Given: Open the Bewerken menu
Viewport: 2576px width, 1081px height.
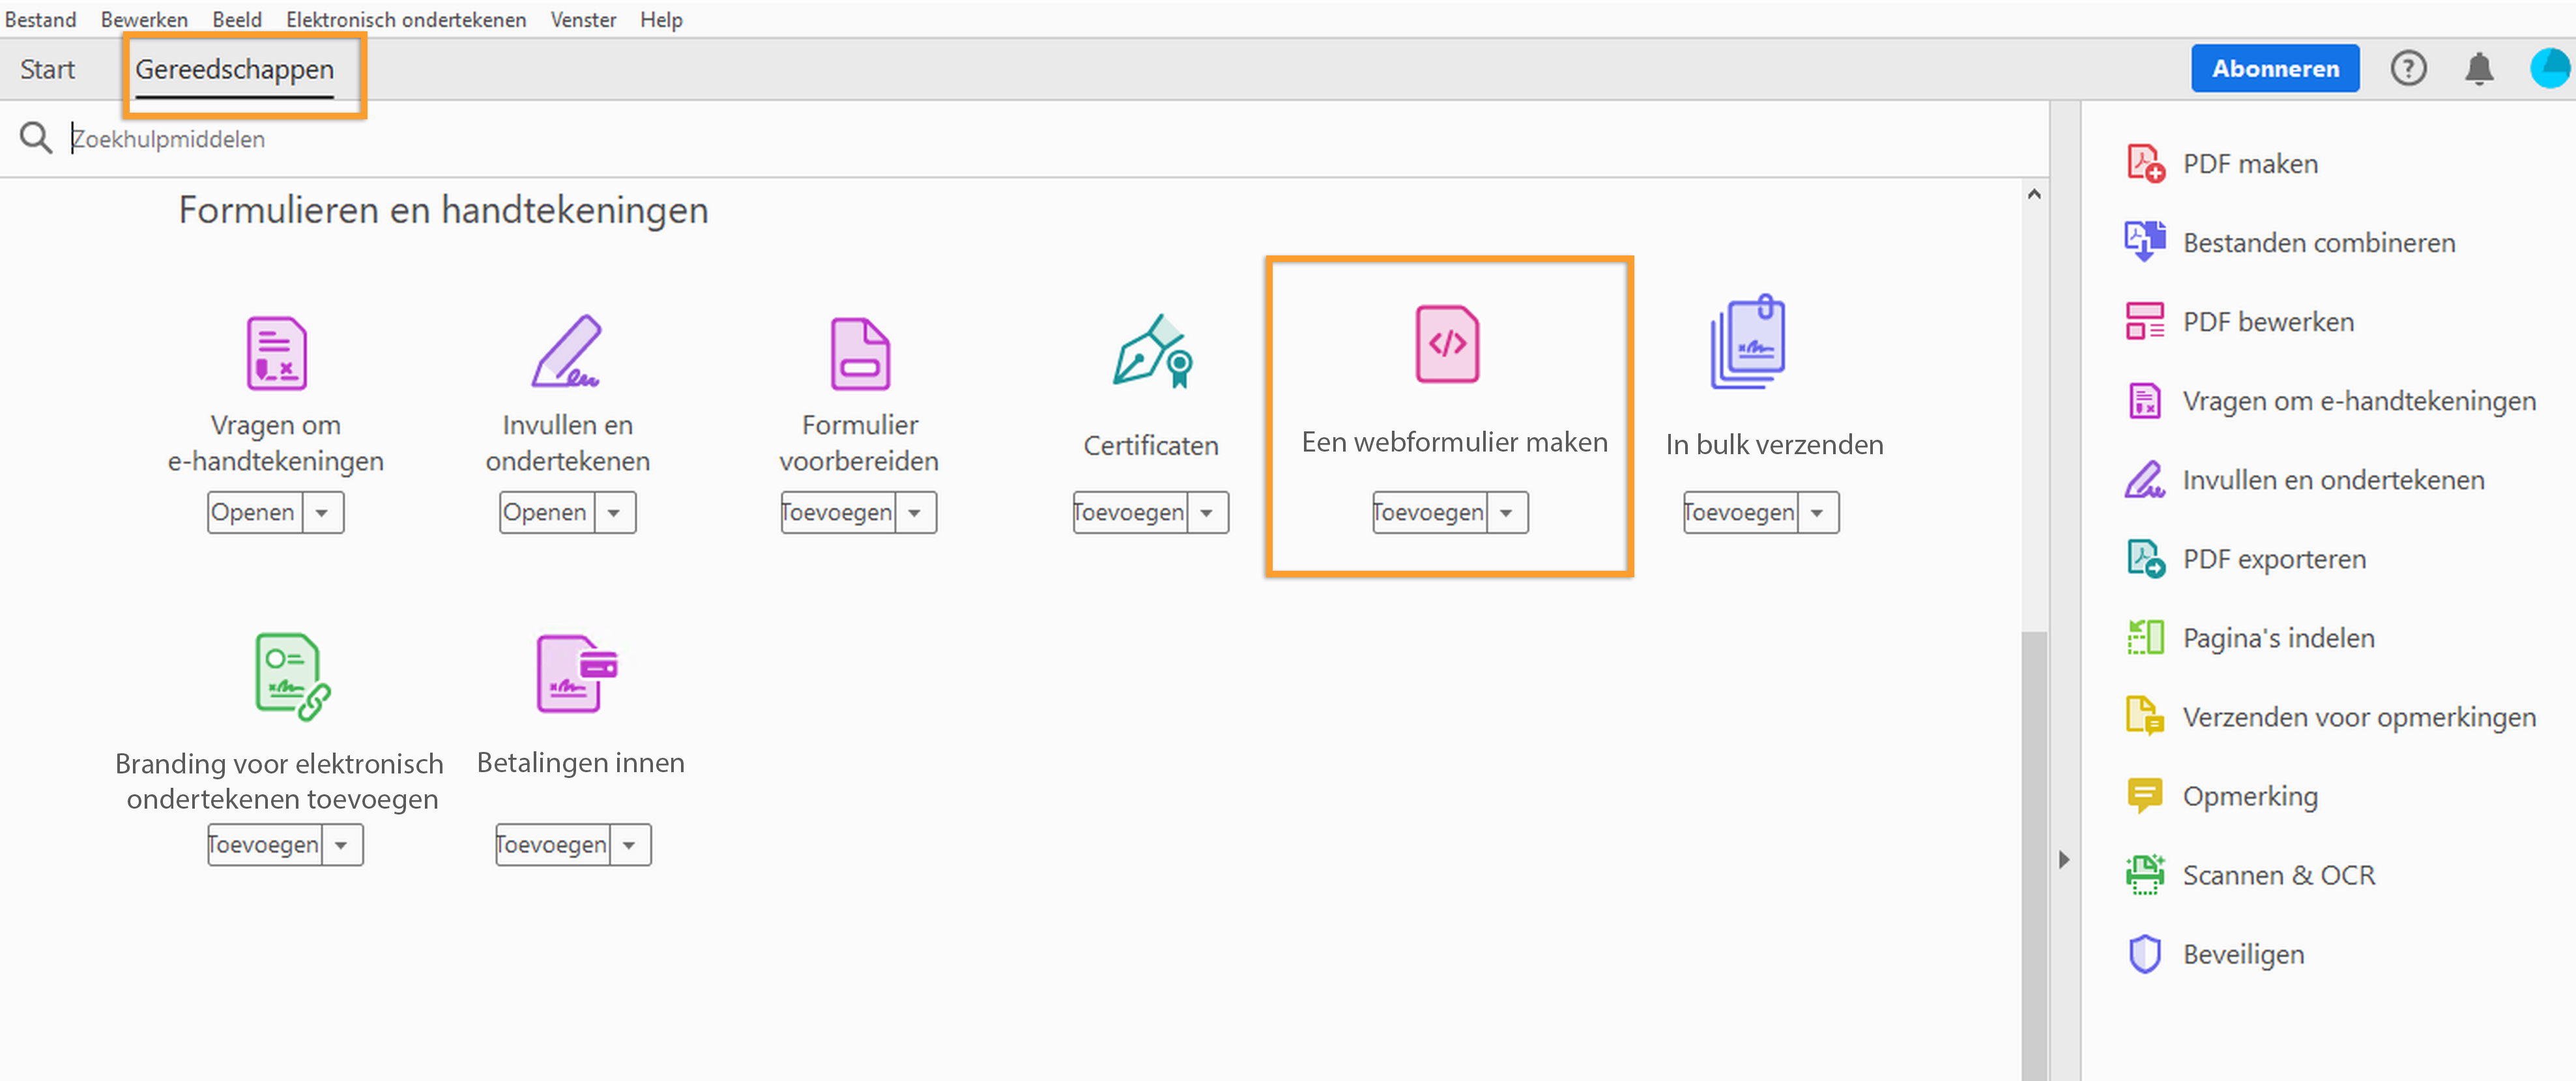Looking at the screenshot, I should pos(143,19).
